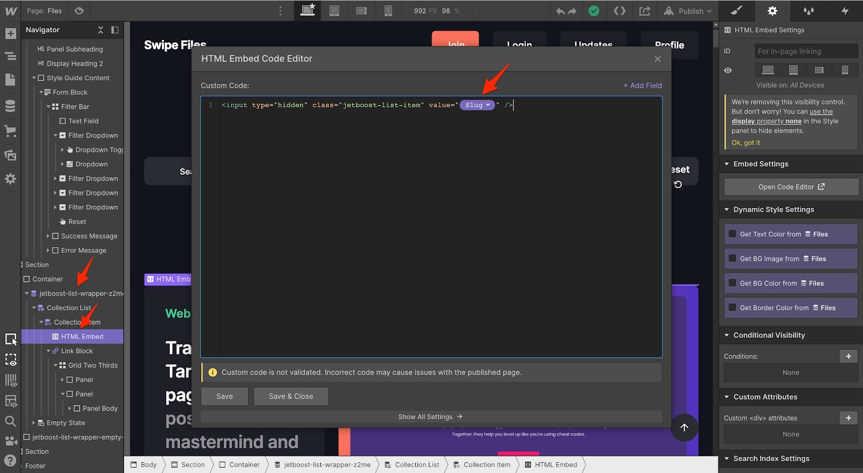This screenshot has width=863, height=473.
Task: Open the Add Elements panel
Action: point(10,33)
